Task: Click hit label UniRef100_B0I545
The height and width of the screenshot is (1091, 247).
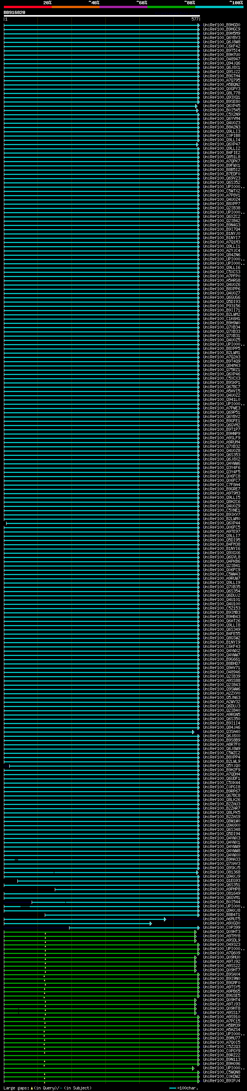Action: tap(222, 110)
